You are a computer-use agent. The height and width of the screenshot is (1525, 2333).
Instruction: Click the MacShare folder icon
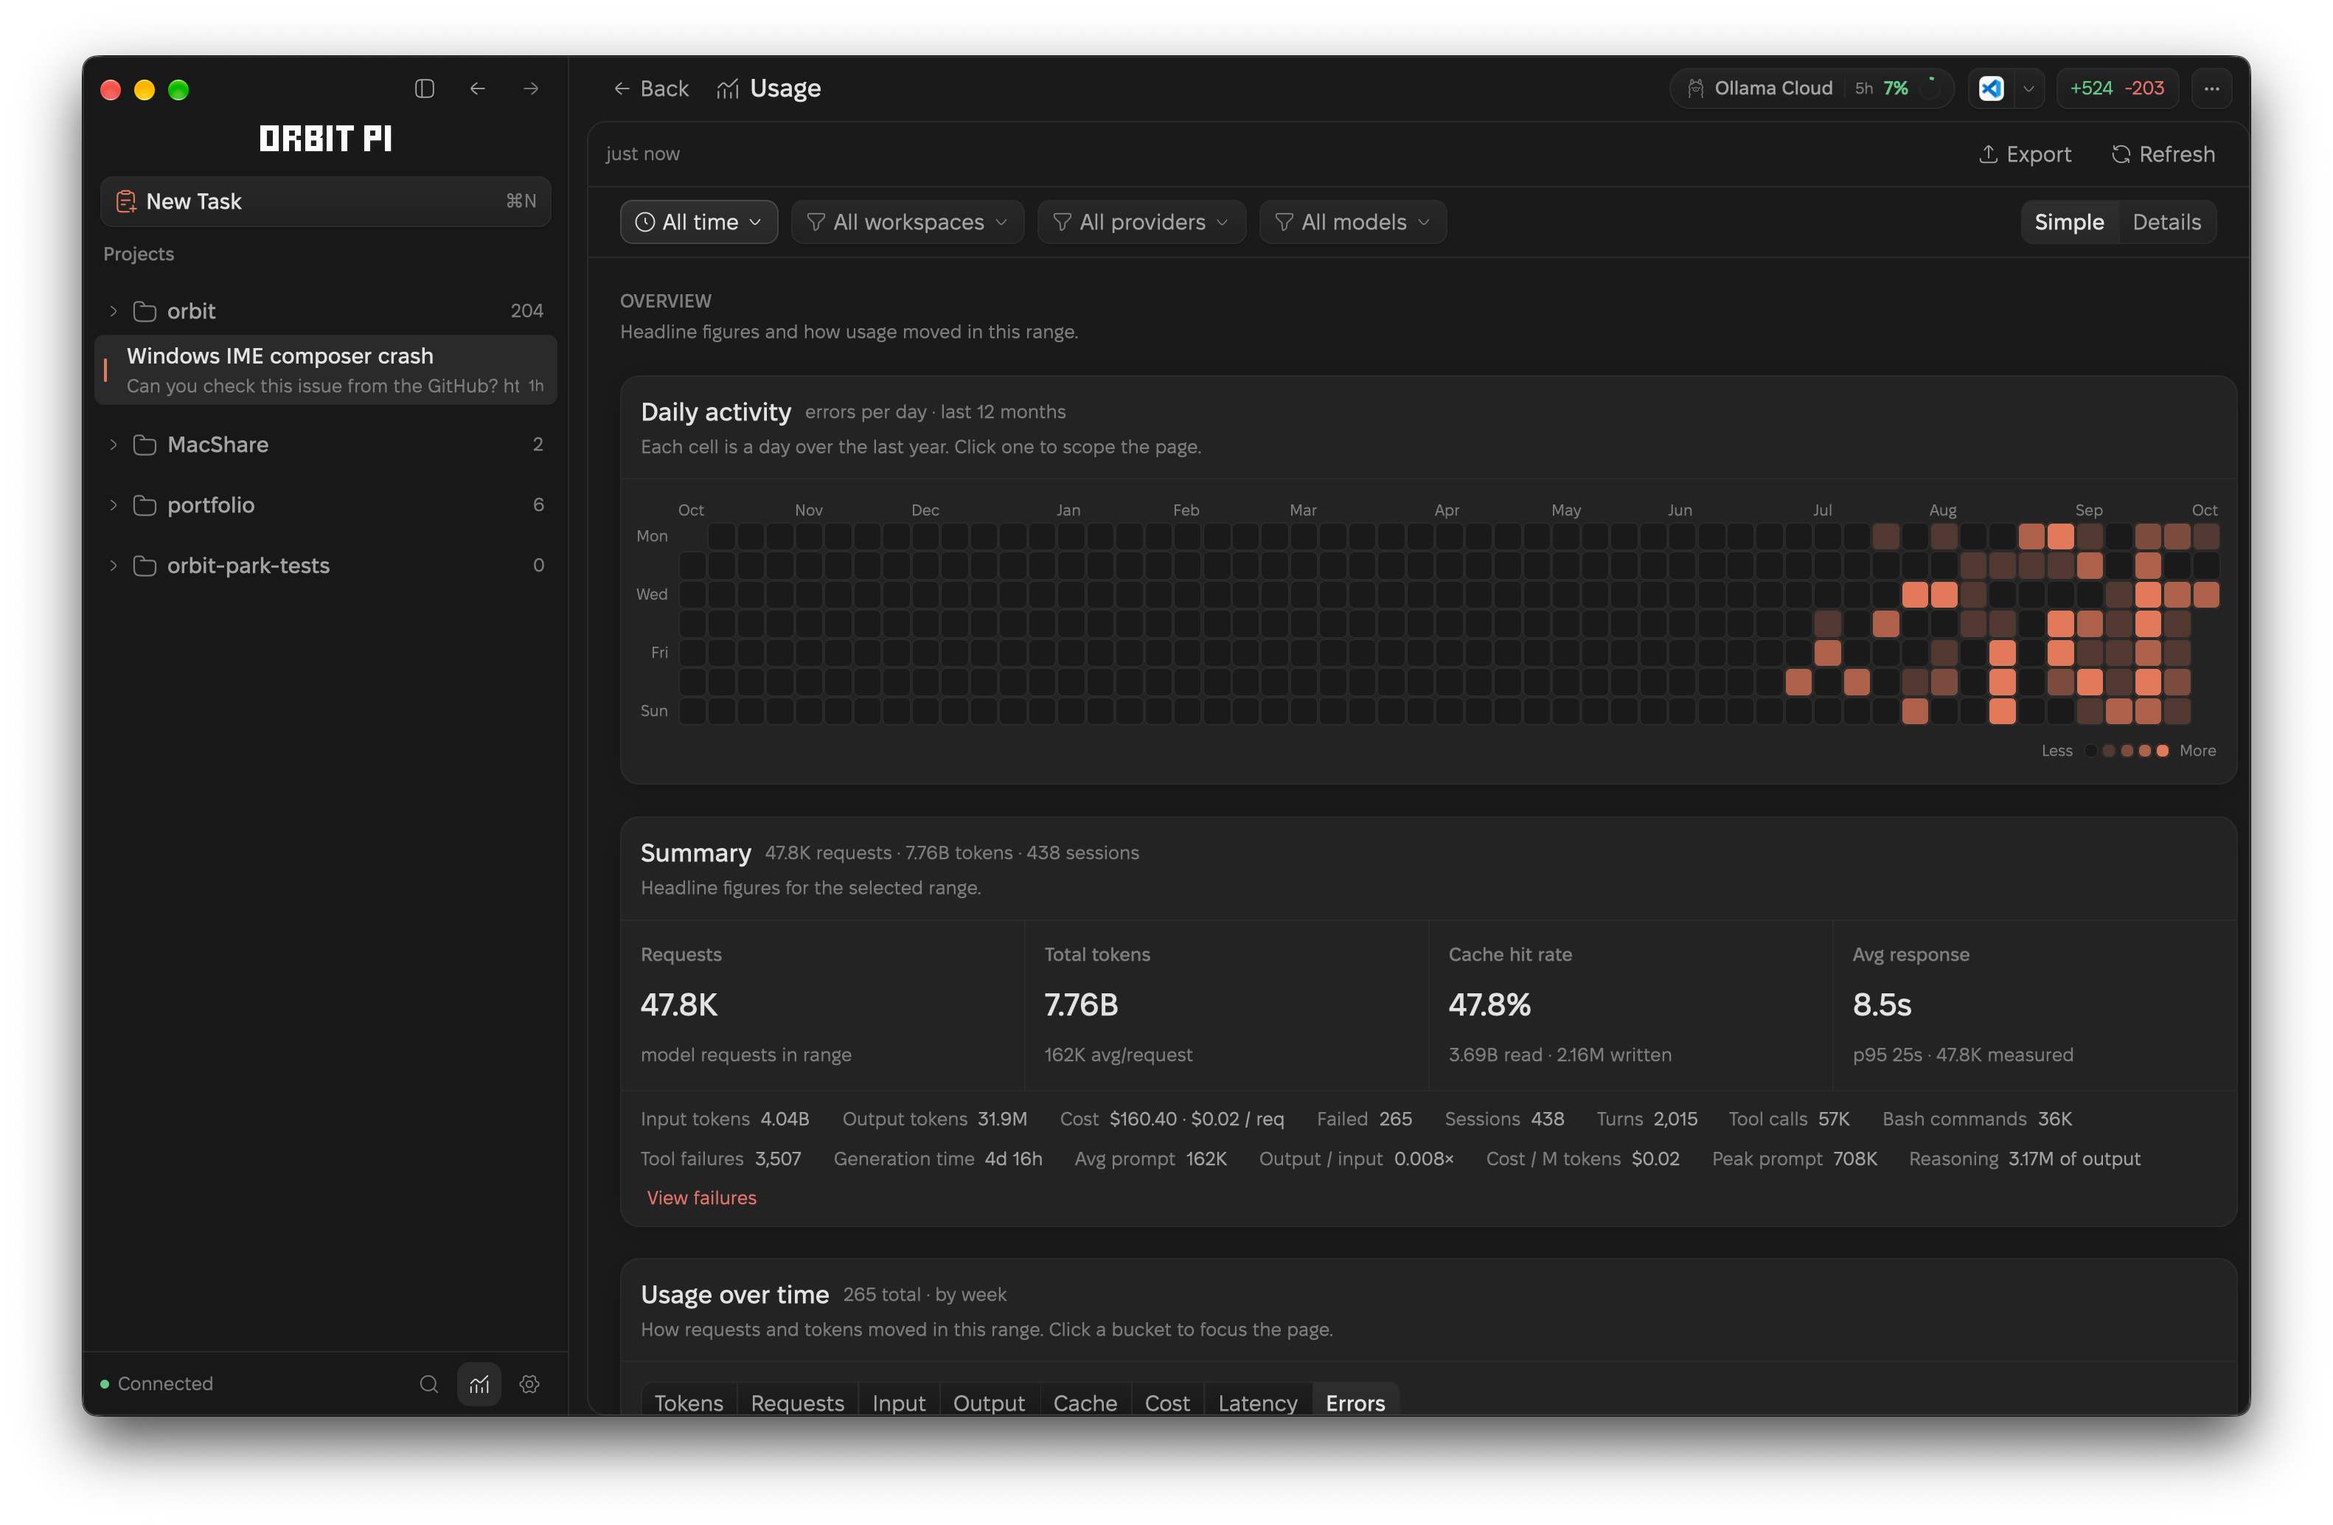click(145, 445)
